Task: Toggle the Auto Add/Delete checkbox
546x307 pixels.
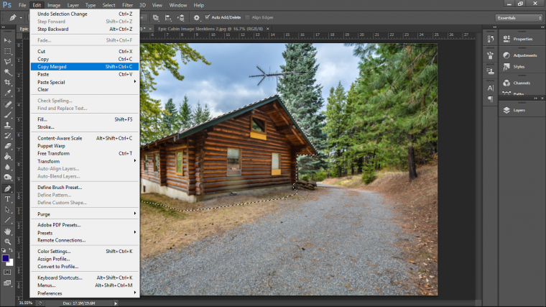Action: [207, 17]
